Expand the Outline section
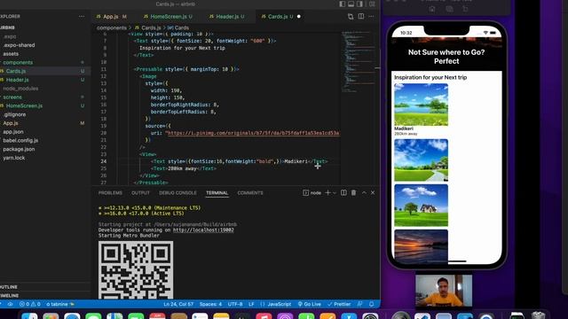 click(9, 287)
